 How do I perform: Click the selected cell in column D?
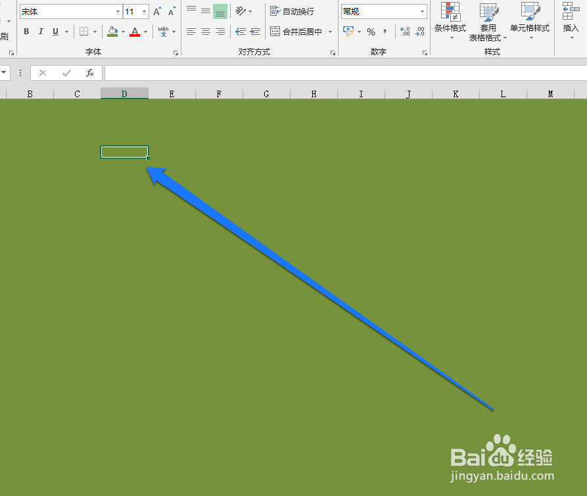[124, 152]
